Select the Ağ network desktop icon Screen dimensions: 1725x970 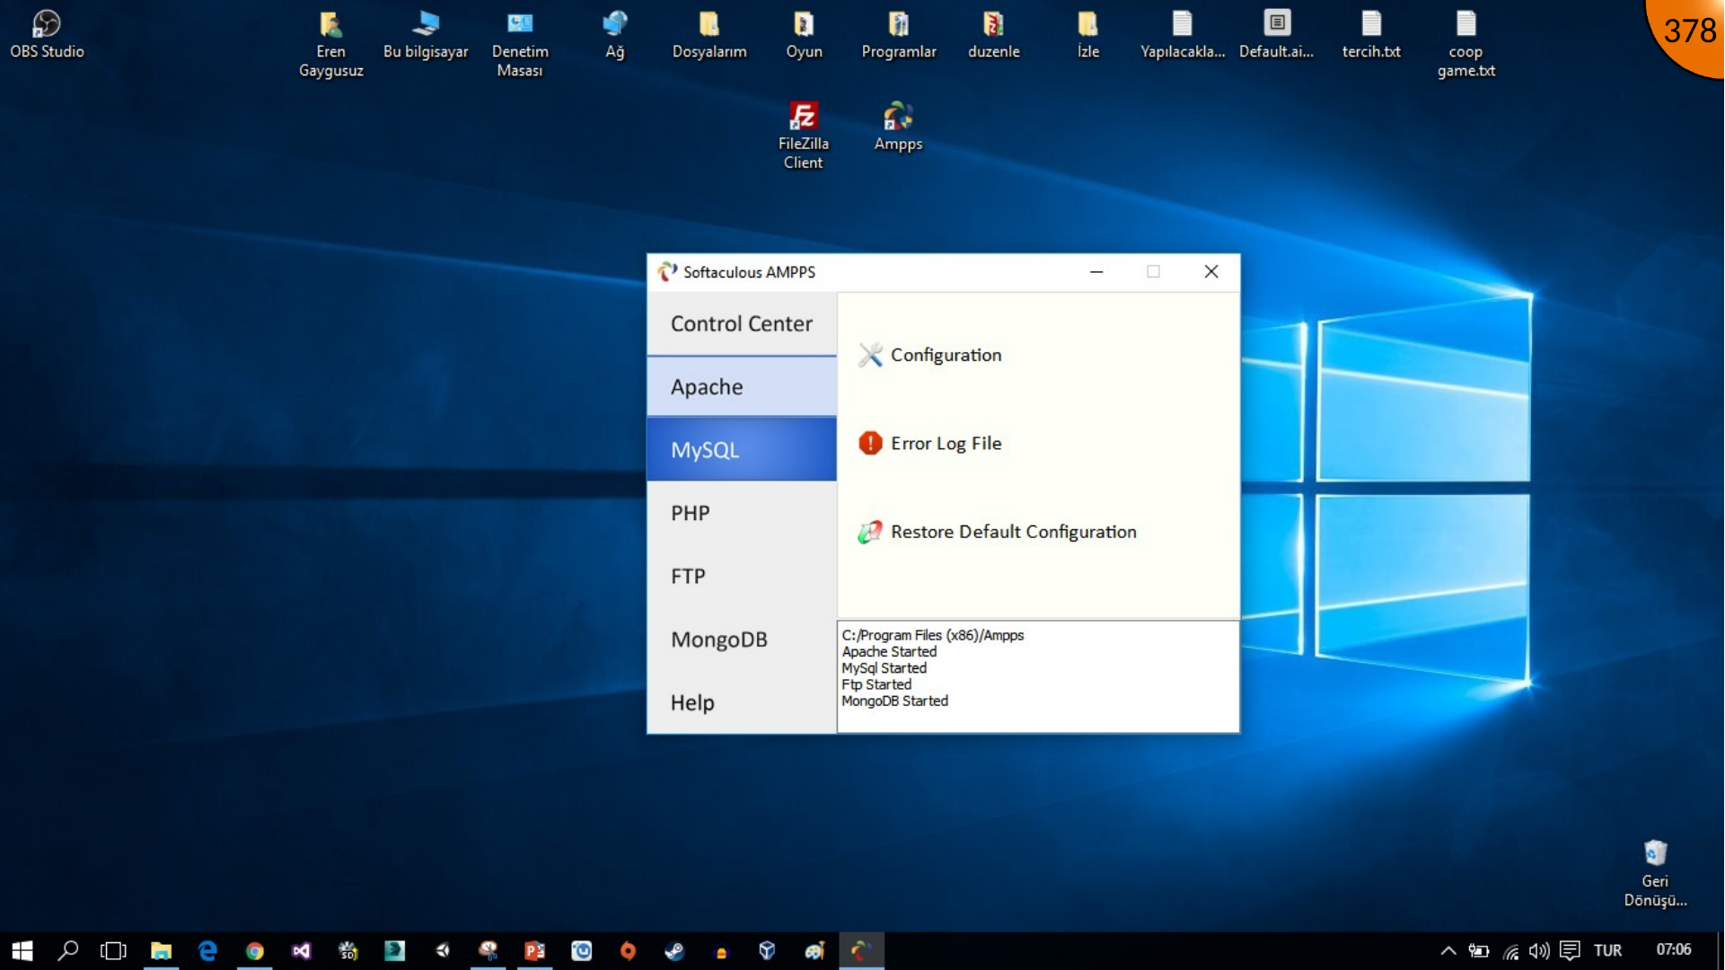coord(615,35)
